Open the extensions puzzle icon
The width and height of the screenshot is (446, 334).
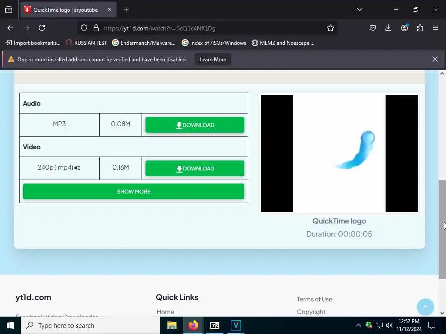[420, 28]
